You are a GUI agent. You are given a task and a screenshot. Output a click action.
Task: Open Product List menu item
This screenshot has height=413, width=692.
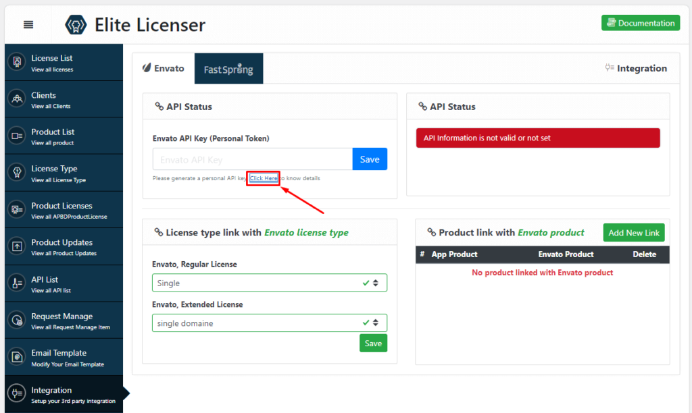(64, 136)
